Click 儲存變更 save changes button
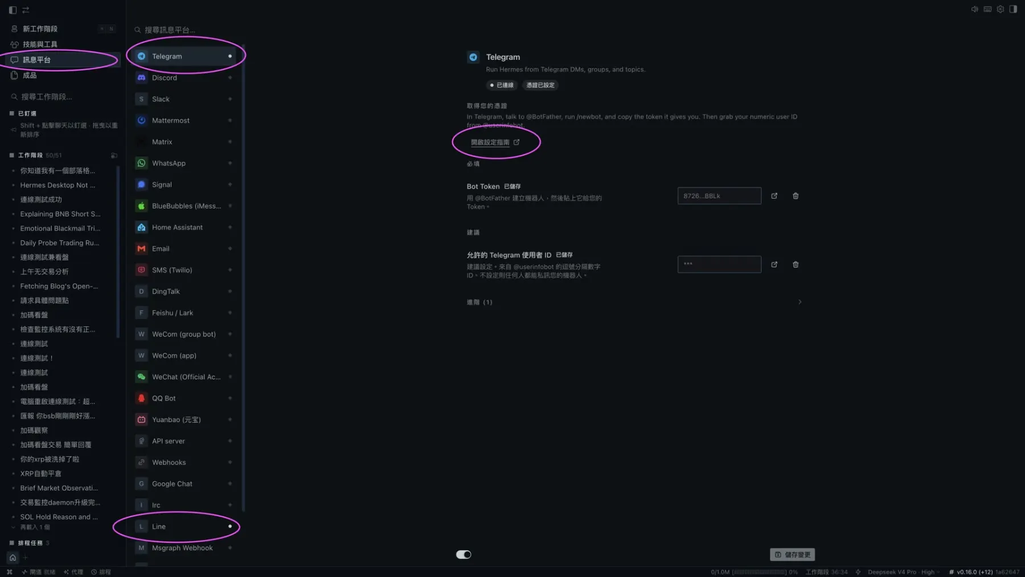The image size is (1025, 577). (792, 555)
